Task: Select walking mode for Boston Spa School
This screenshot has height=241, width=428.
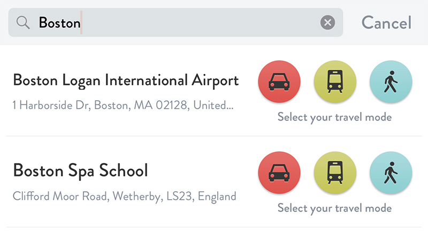Action: click(x=391, y=172)
